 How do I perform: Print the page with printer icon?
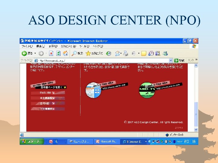pos(126,53)
